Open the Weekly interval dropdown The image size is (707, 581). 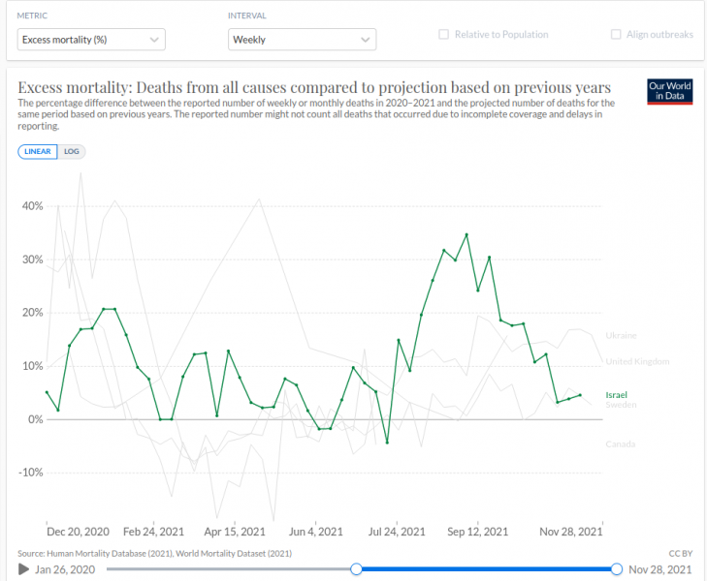point(302,40)
